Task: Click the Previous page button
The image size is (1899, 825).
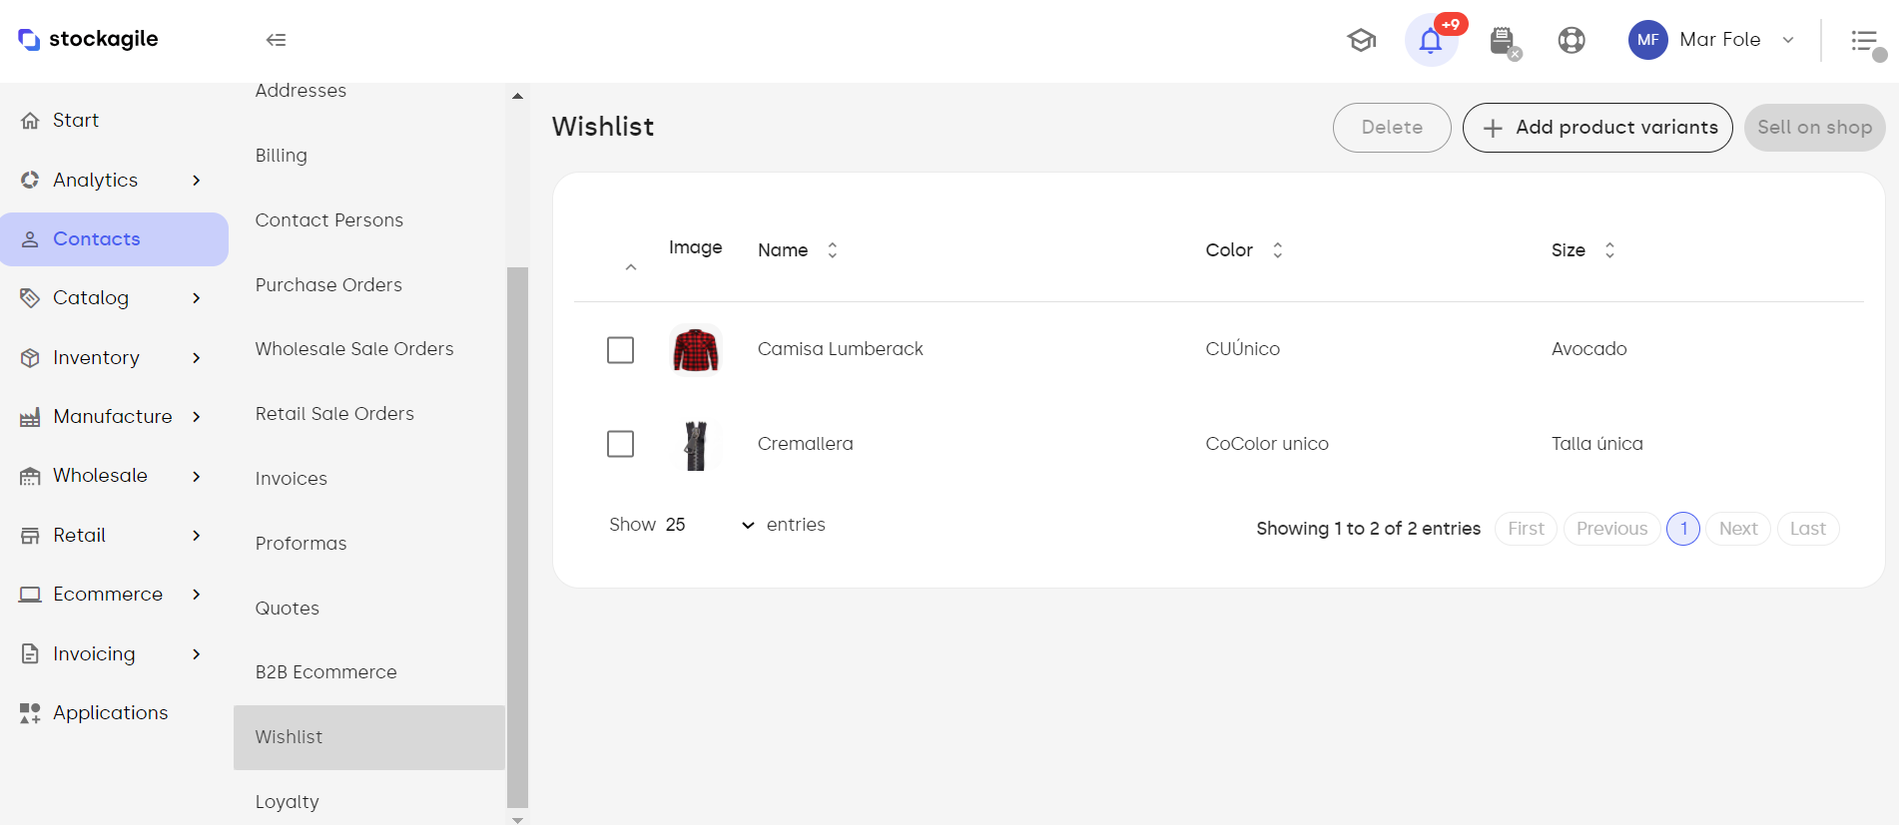Action: click(x=1611, y=529)
